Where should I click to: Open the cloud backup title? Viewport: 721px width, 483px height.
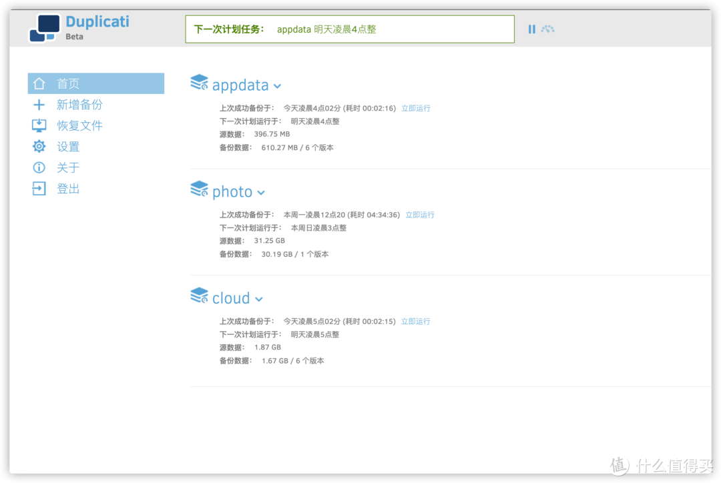[231, 298]
